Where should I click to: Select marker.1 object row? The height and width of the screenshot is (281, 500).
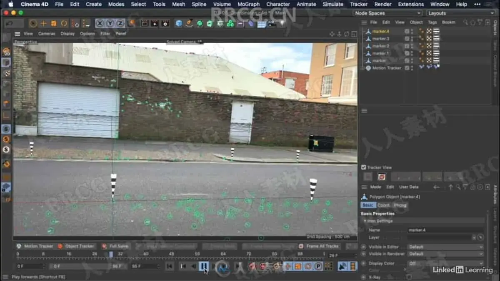point(381,53)
